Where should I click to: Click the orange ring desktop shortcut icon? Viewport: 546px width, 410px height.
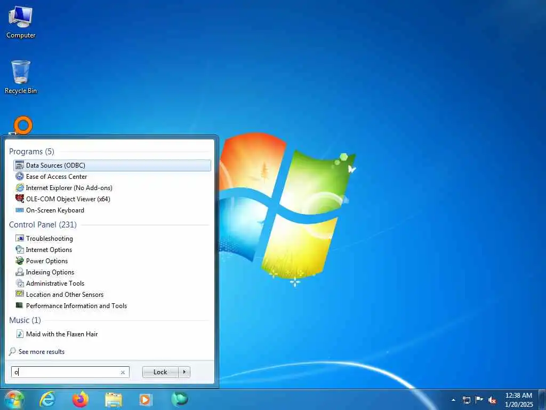click(23, 125)
